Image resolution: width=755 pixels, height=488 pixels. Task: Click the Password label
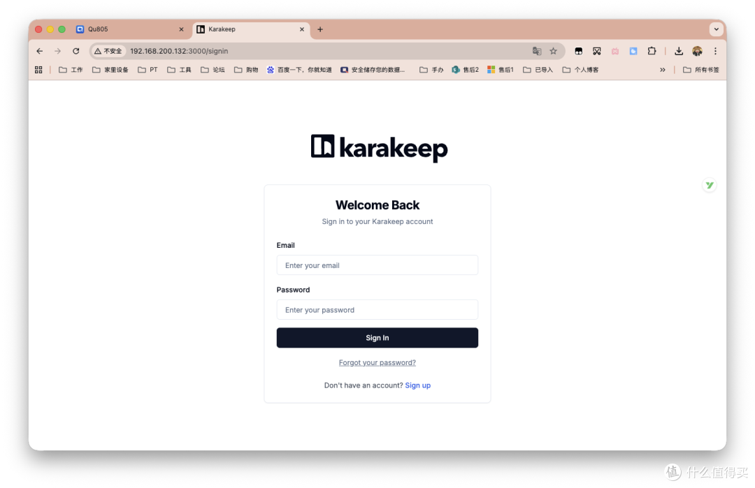(293, 290)
